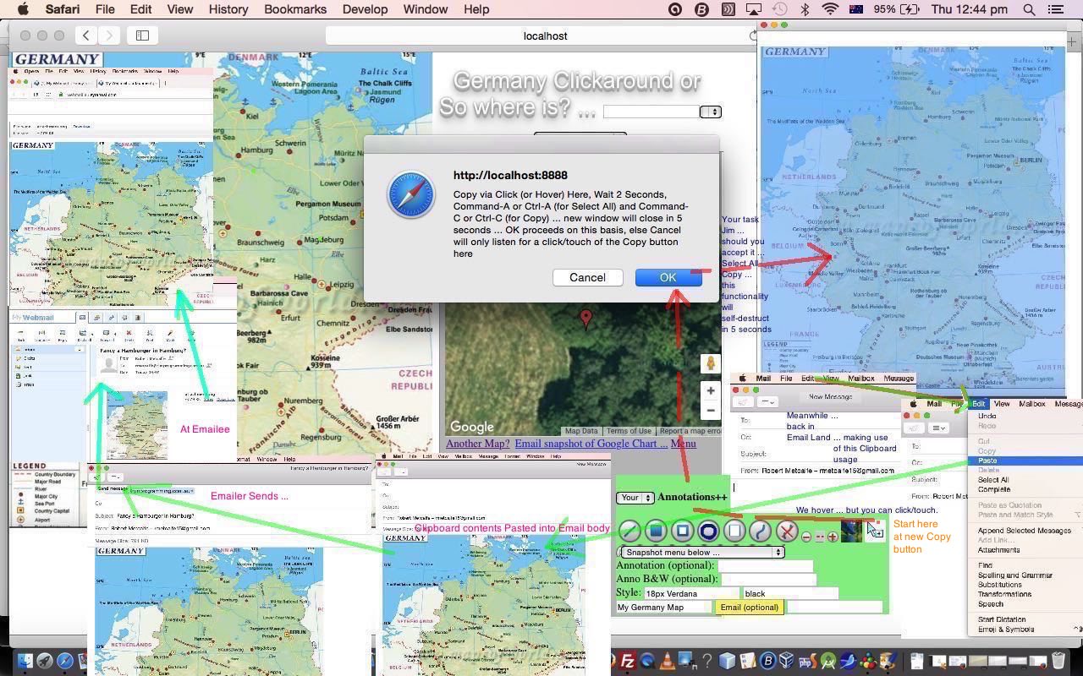This screenshot has width=1083, height=676.
Task: Toggle the Safari sidebar button
Action: (142, 35)
